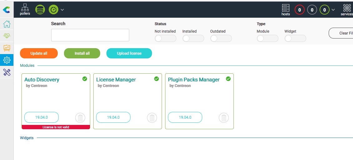Click the Centreon logo in top-left corner
The image size is (353, 160).
[6, 10]
